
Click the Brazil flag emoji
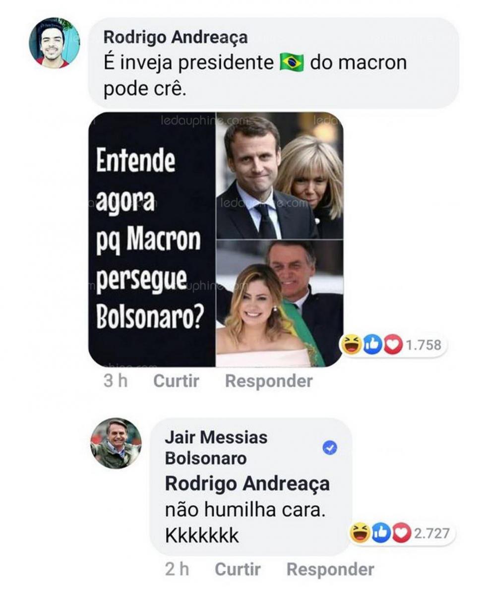point(292,63)
